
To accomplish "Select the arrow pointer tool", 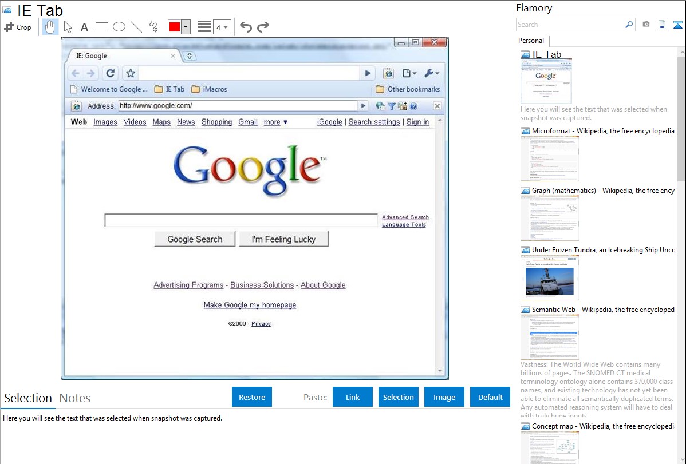I will pyautogui.click(x=68, y=27).
